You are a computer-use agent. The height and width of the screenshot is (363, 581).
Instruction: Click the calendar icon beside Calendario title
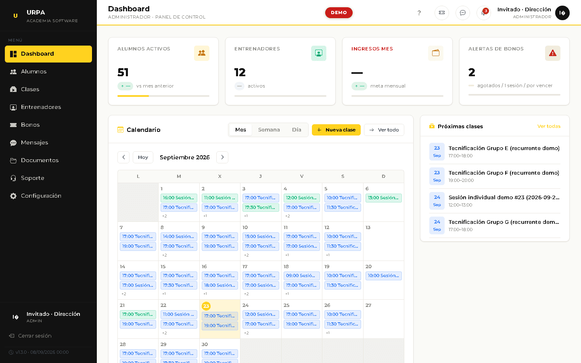coord(120,129)
